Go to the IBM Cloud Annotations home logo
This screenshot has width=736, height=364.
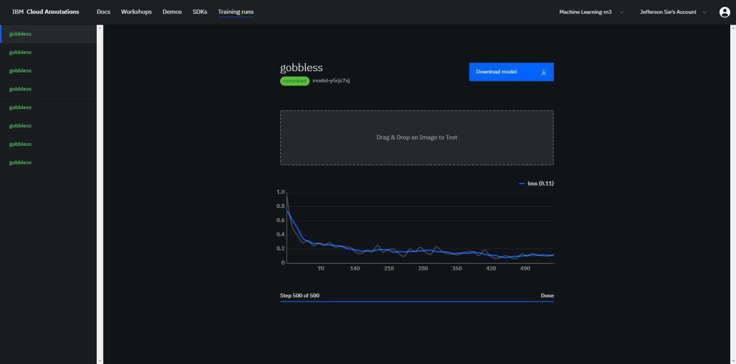pyautogui.click(x=45, y=12)
